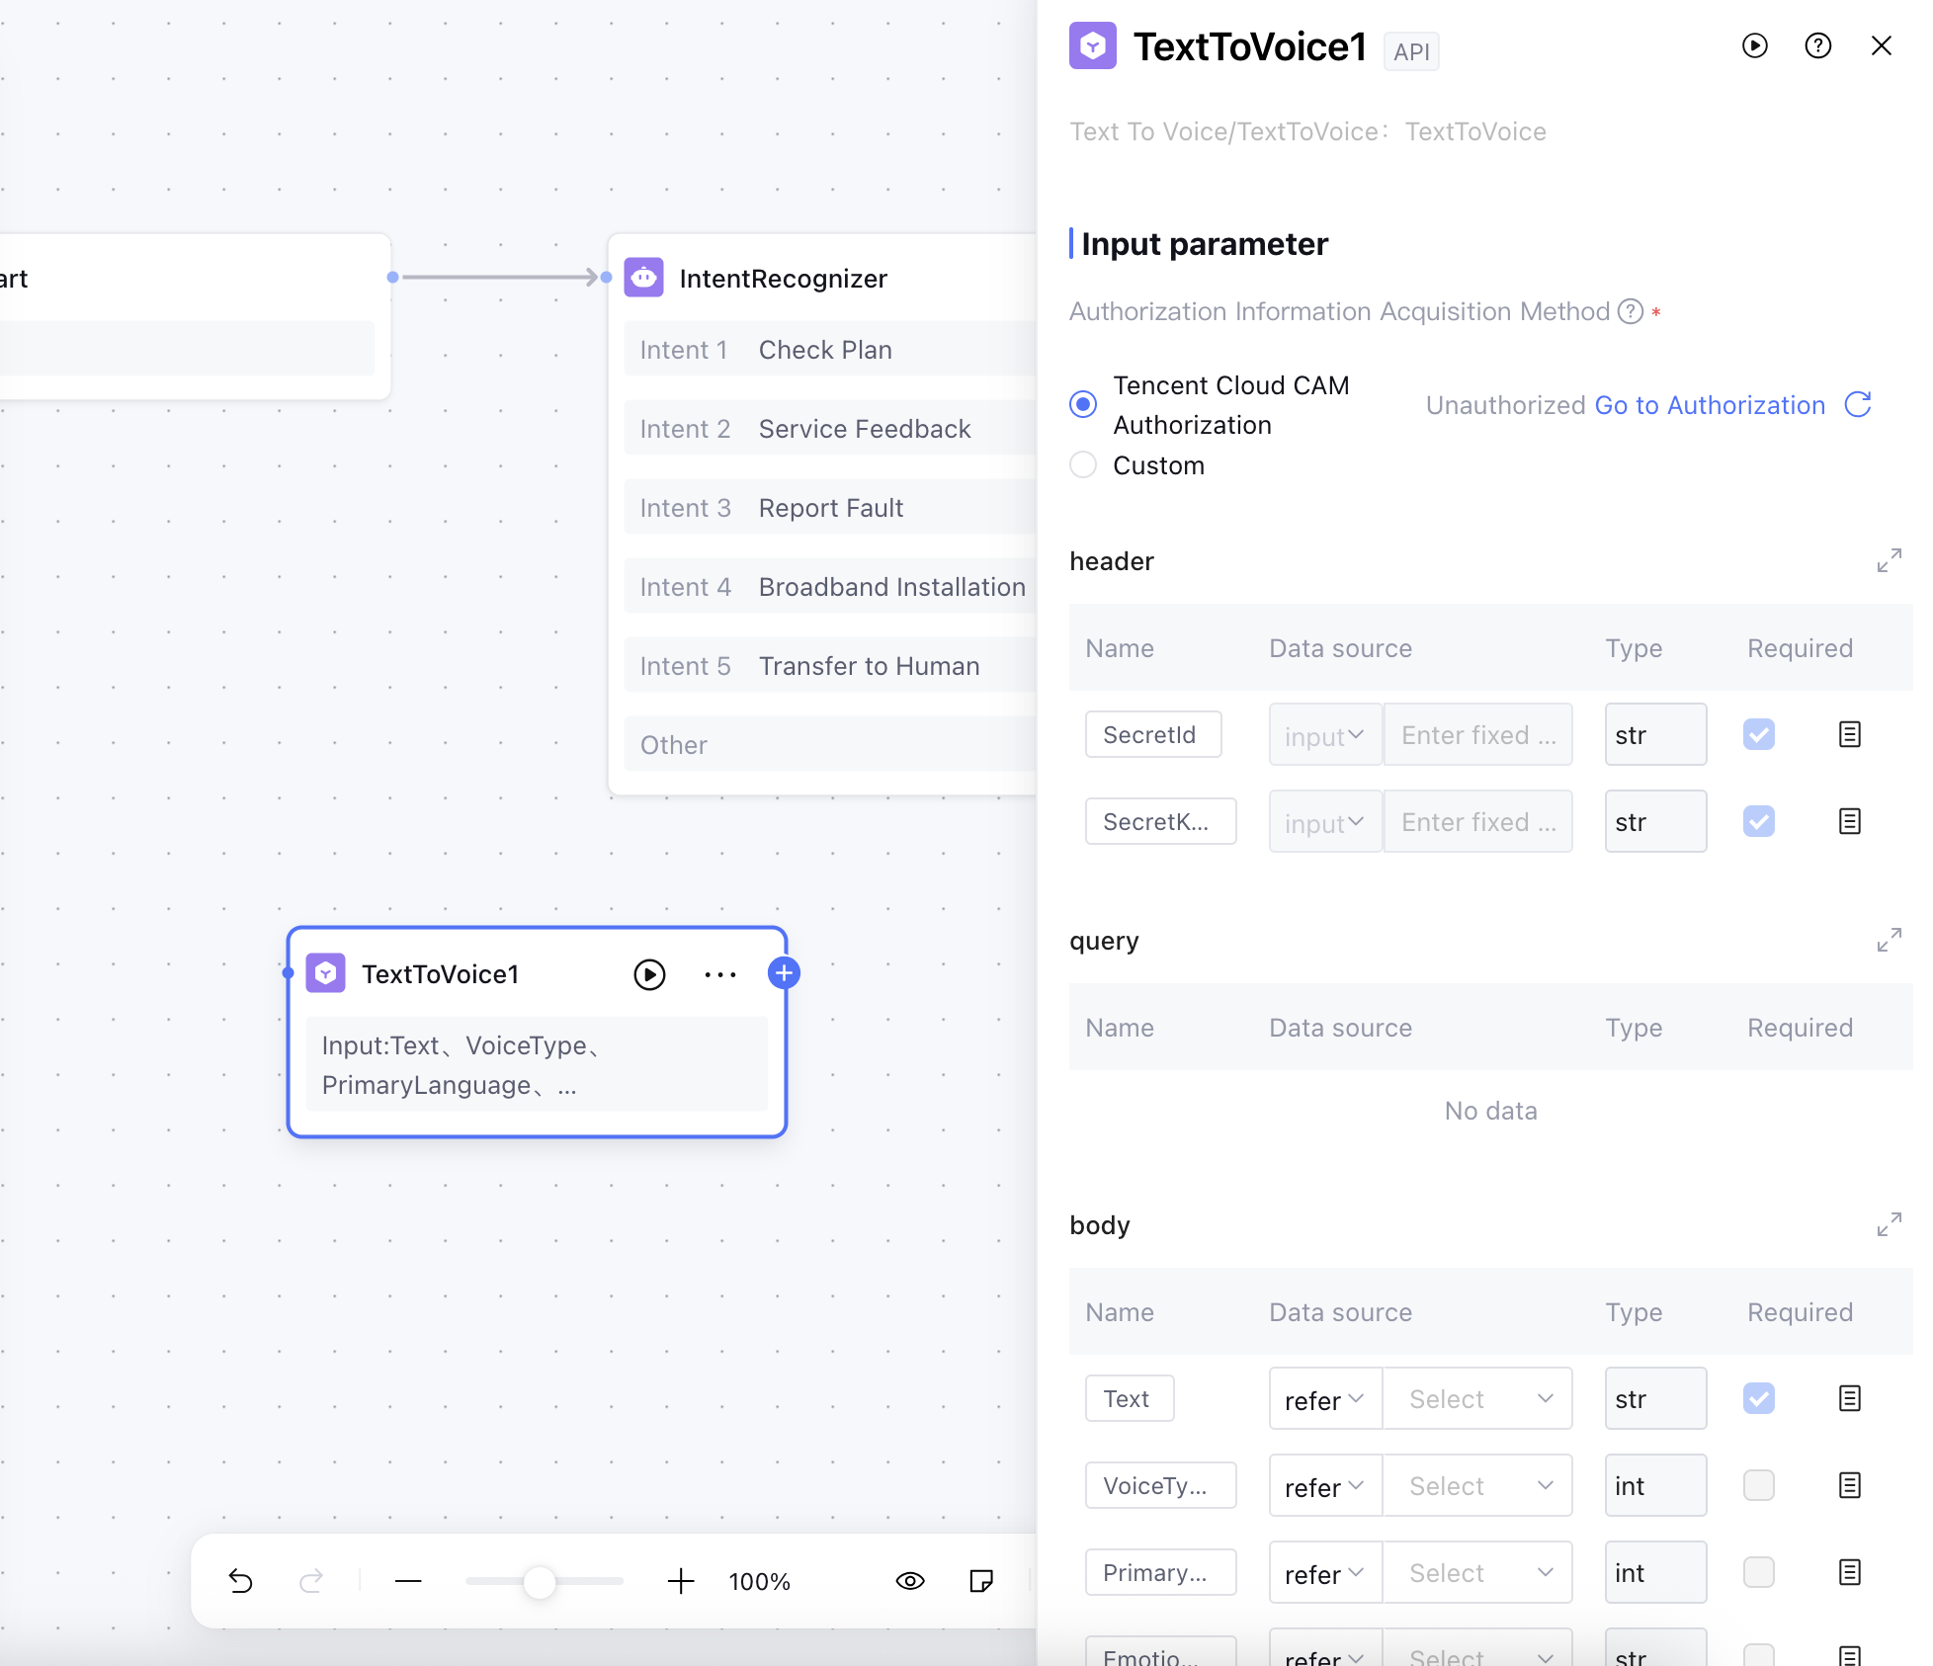Redo the canvas action
Viewport: 1933px width, 1666px height.
pyautogui.click(x=311, y=1581)
